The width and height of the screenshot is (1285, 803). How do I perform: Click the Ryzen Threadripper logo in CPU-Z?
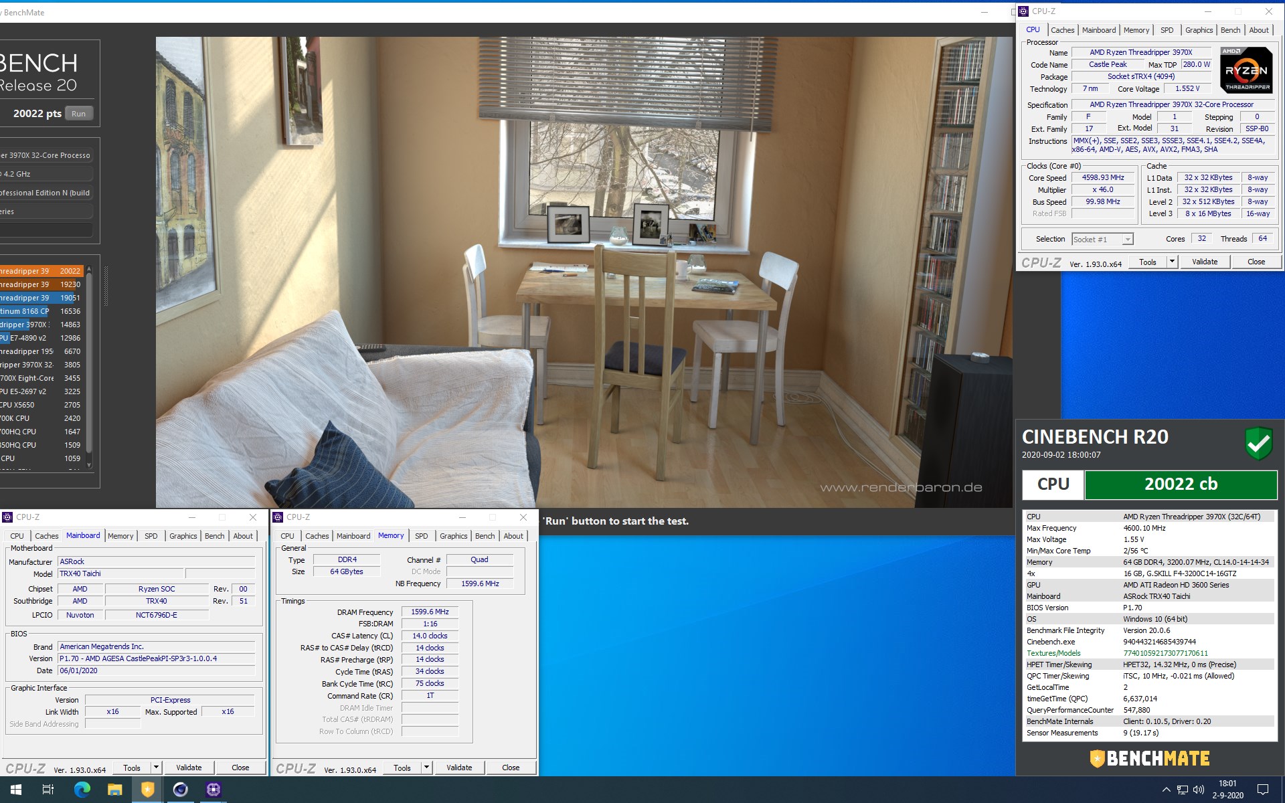point(1246,70)
